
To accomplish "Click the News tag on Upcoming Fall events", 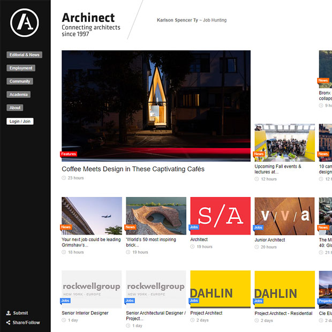I will coord(259,154).
